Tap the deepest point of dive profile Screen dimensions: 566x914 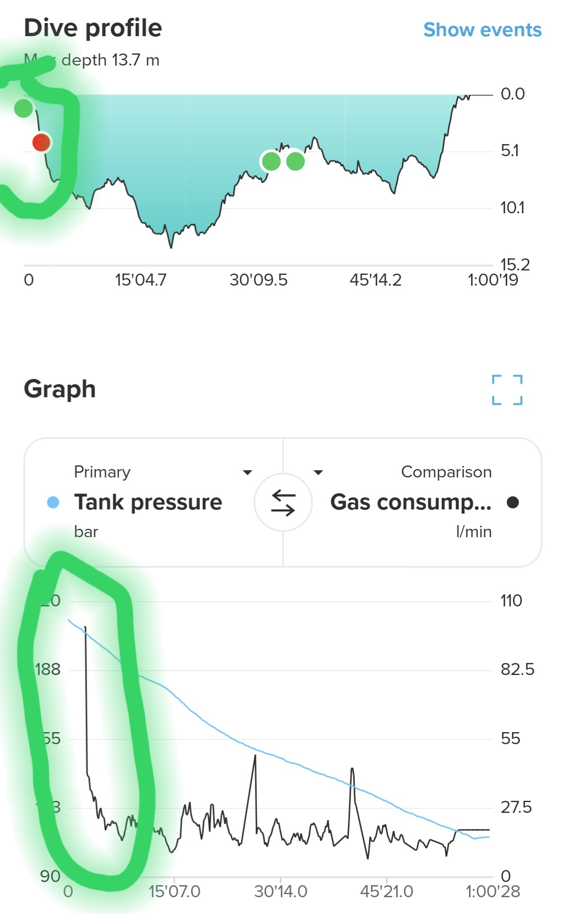[x=171, y=246]
